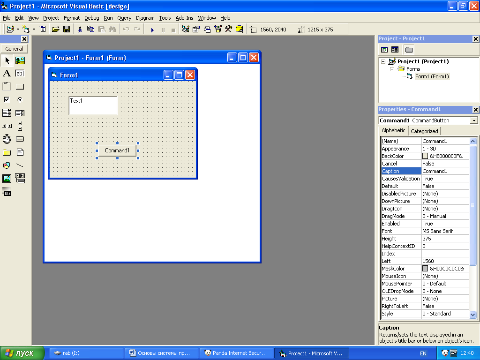The image size is (480, 360).
Task: Select the DirListBox folder tool
Action: tap(7, 152)
